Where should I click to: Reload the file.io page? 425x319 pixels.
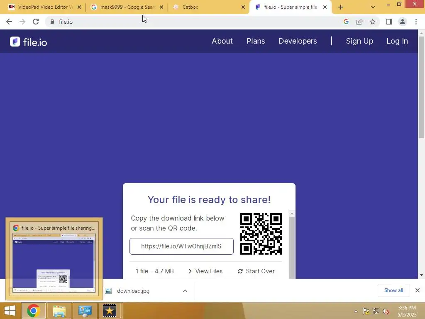pos(36,22)
